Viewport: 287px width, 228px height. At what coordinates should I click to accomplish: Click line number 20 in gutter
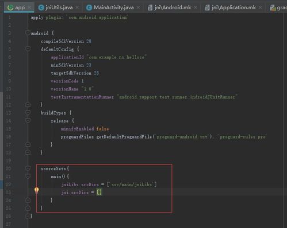point(8,168)
